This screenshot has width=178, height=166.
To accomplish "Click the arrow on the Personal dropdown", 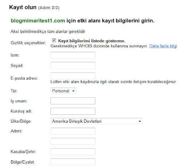I will [73, 91].
